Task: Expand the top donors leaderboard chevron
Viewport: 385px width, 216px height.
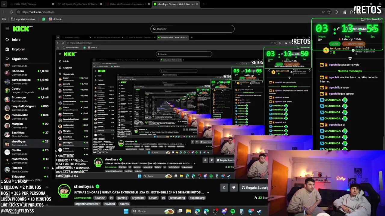Action: (x=350, y=58)
